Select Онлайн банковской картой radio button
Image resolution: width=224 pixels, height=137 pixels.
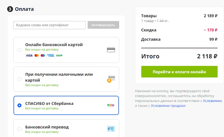point(19,50)
